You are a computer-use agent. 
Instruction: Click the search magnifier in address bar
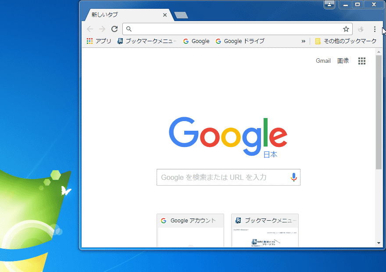(129, 29)
